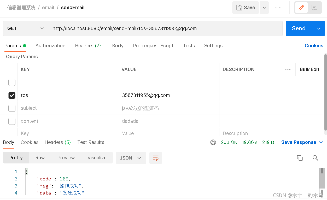327x200 pixels.
Task: Click the email breadcrumb folder
Action: point(48,8)
